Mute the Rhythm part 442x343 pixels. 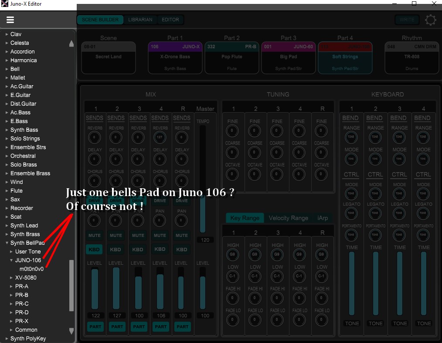181,235
